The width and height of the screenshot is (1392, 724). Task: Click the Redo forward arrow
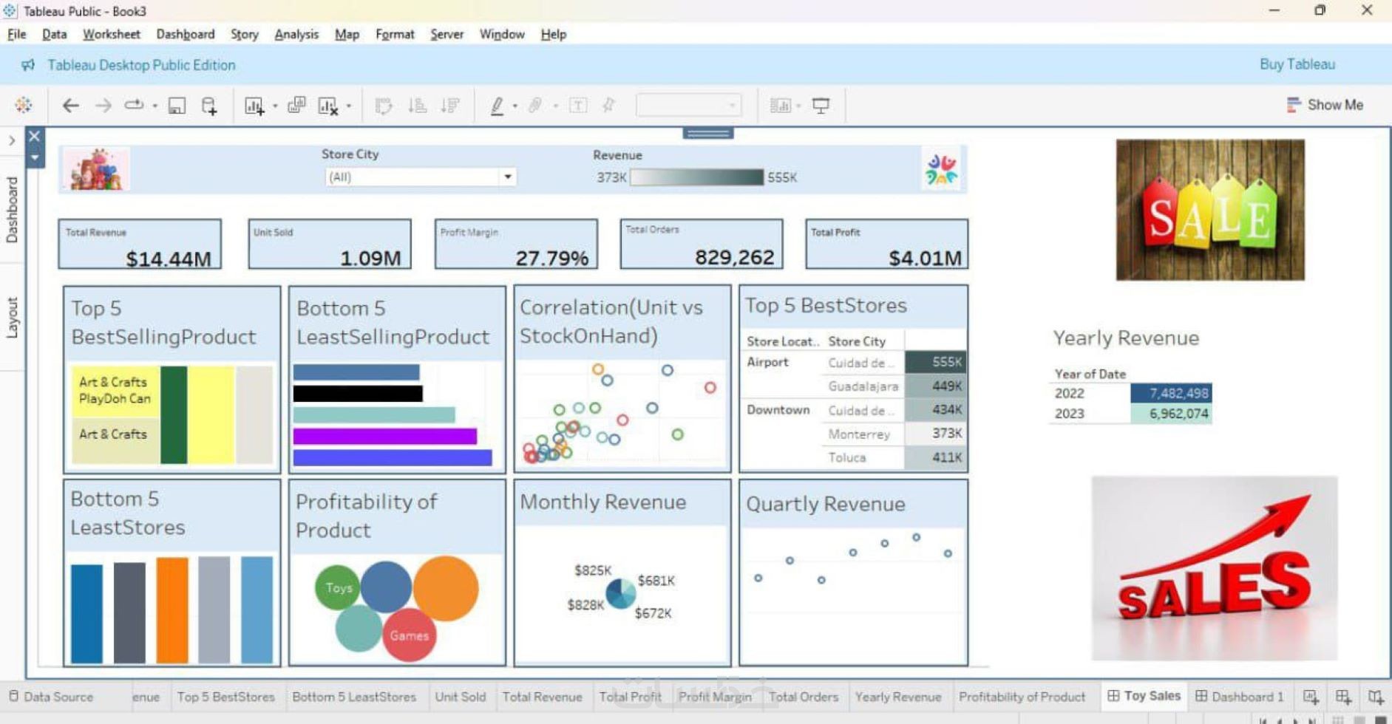click(x=103, y=106)
